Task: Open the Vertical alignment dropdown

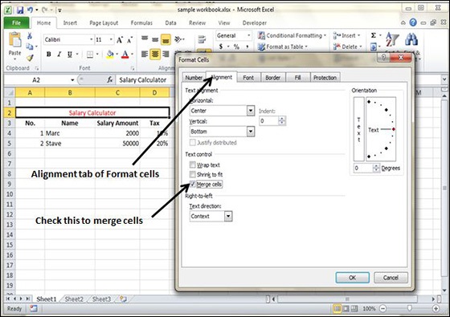Action: click(251, 132)
